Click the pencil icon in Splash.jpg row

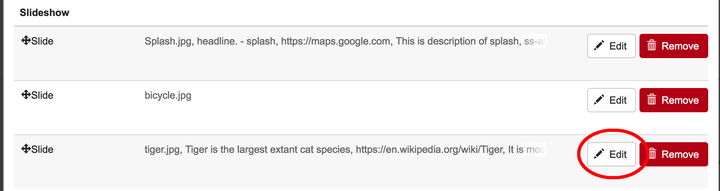[x=599, y=46]
